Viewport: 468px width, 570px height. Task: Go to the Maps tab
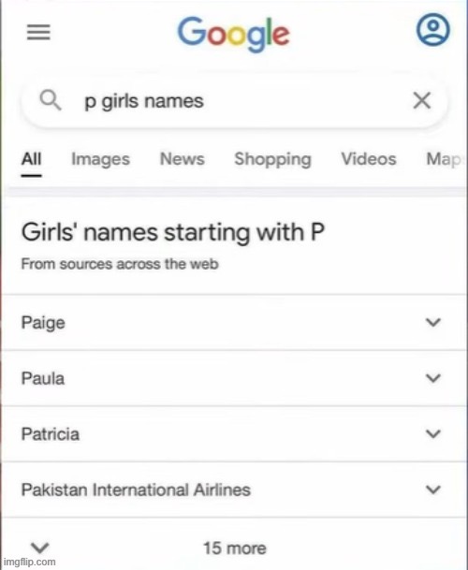[445, 160]
